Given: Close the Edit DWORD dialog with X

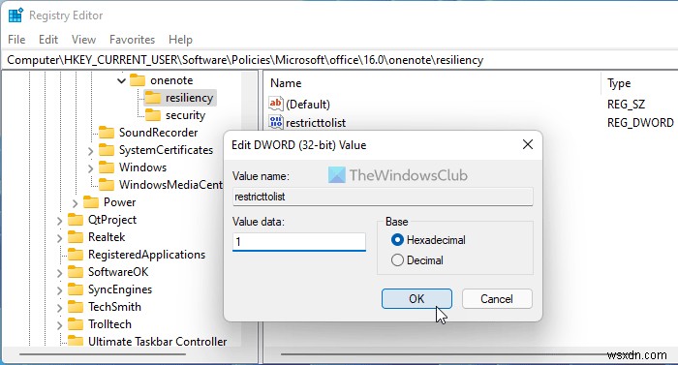Looking at the screenshot, I should click(x=528, y=144).
